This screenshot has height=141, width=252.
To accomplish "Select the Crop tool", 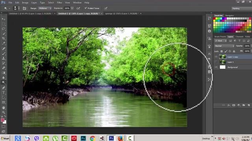I will pyautogui.click(x=4, y=38).
